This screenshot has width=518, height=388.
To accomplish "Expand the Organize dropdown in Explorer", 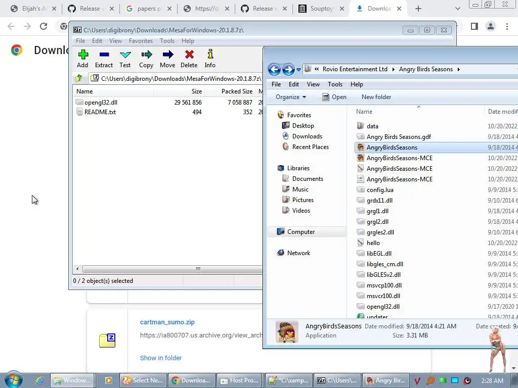I will coord(291,97).
